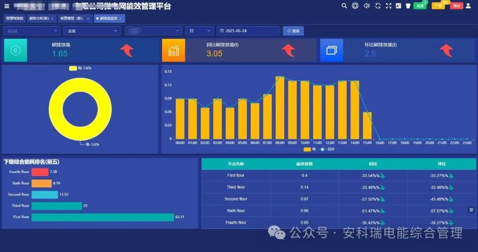Open the settings slider icon at table edge
The width and height of the screenshot is (478, 252).
(471, 210)
